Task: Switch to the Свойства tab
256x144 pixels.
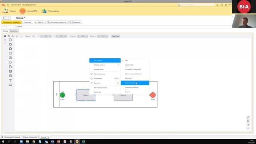Action: tap(14, 31)
